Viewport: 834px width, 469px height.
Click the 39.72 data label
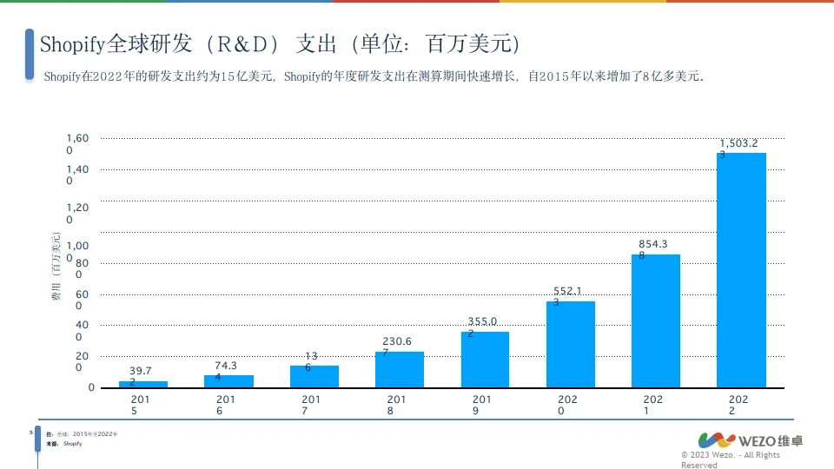pyautogui.click(x=141, y=376)
